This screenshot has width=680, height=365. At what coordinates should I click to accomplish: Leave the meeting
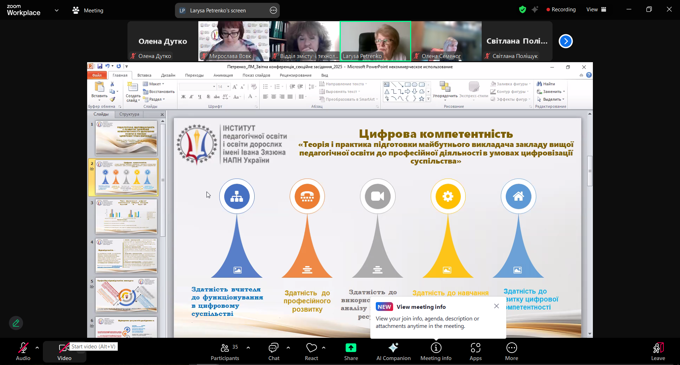[x=658, y=352]
